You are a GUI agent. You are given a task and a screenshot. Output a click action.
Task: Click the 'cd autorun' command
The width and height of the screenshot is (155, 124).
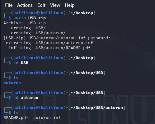(x=26, y=98)
